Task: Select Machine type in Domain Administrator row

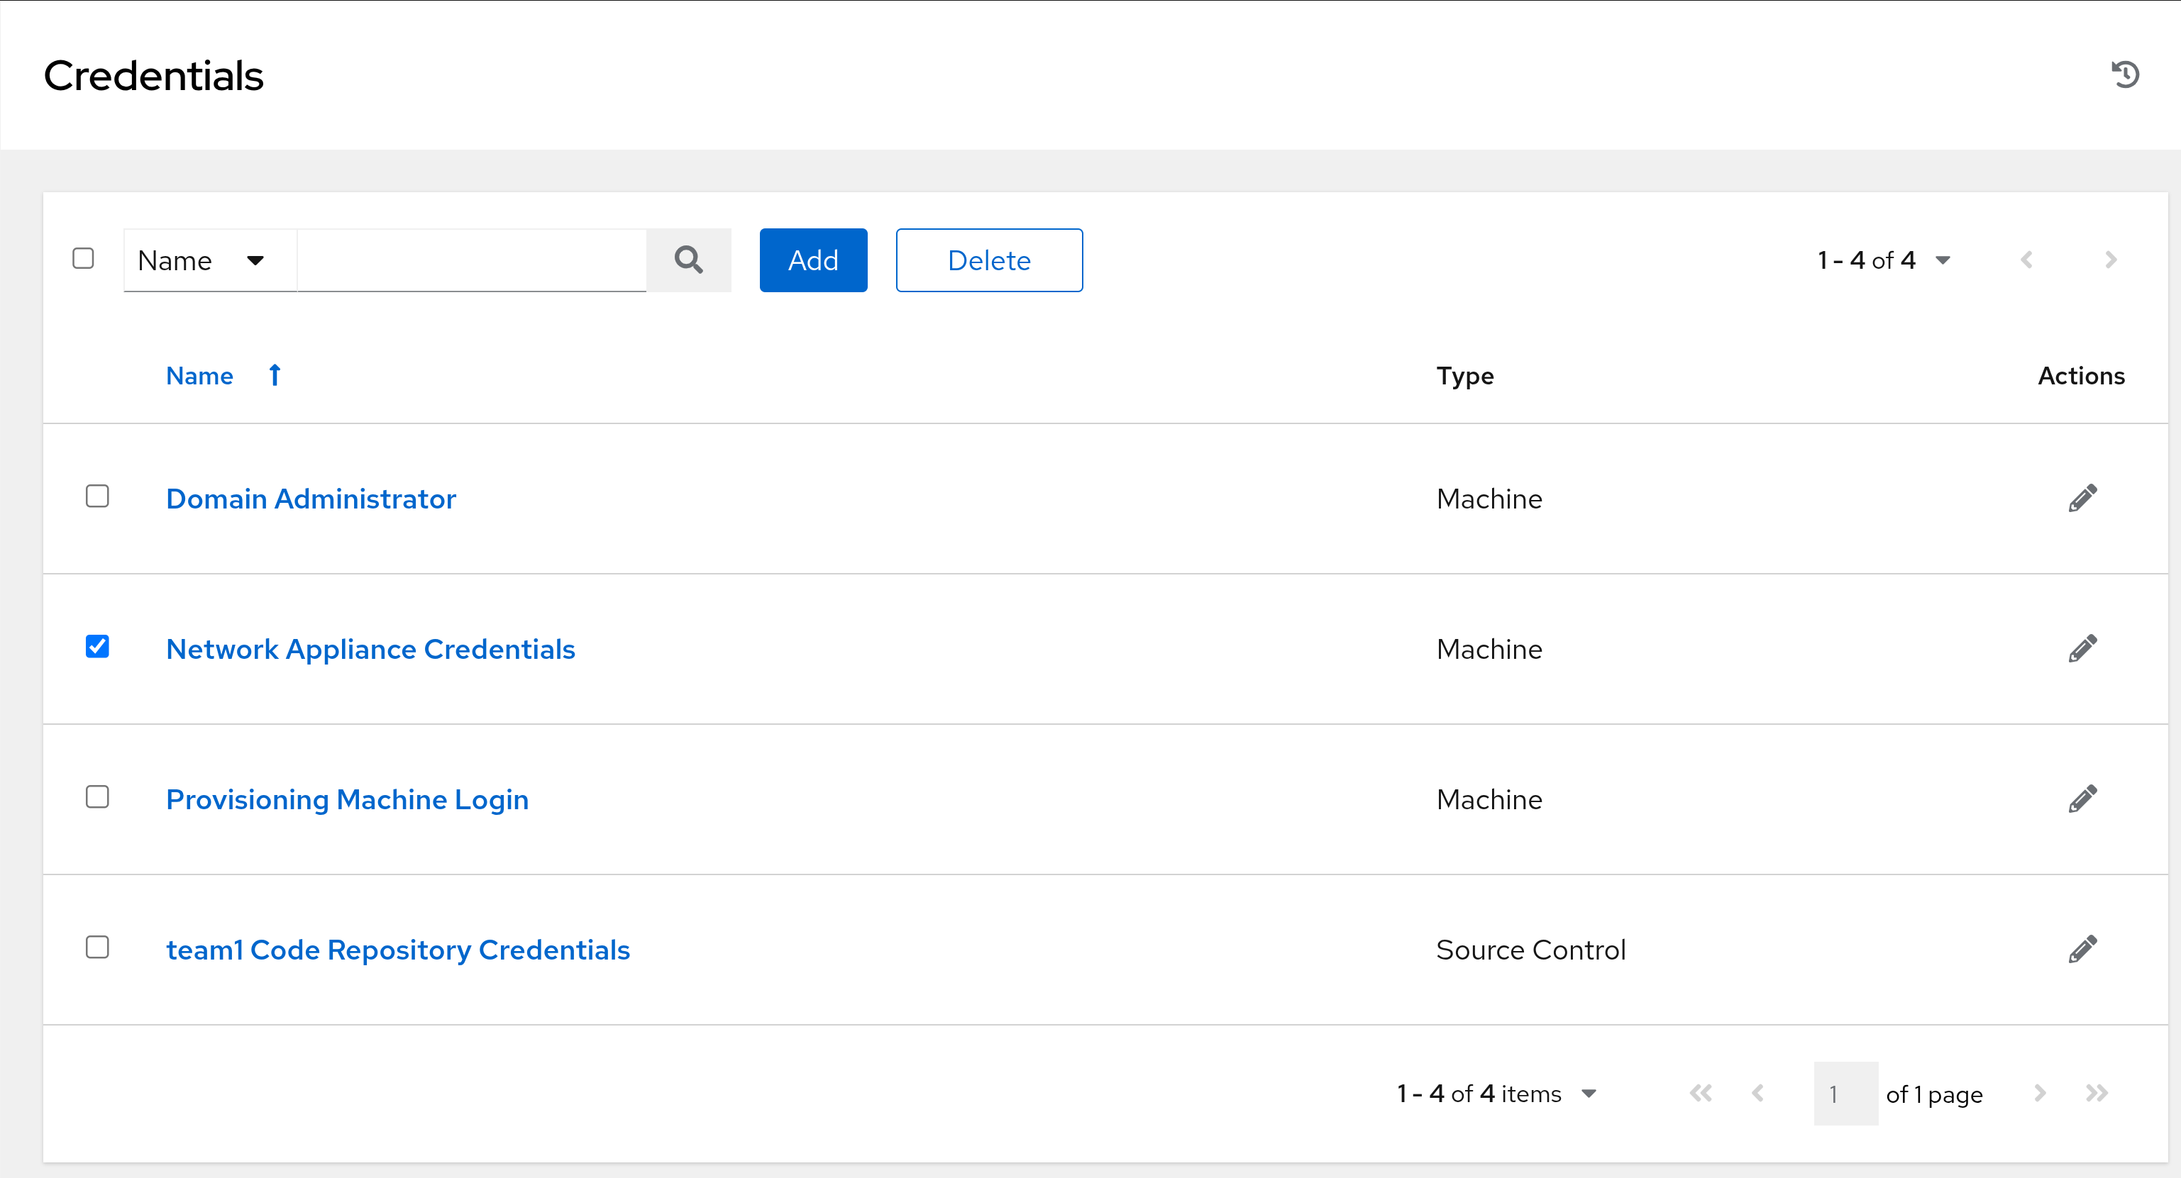Action: pyautogui.click(x=1489, y=499)
